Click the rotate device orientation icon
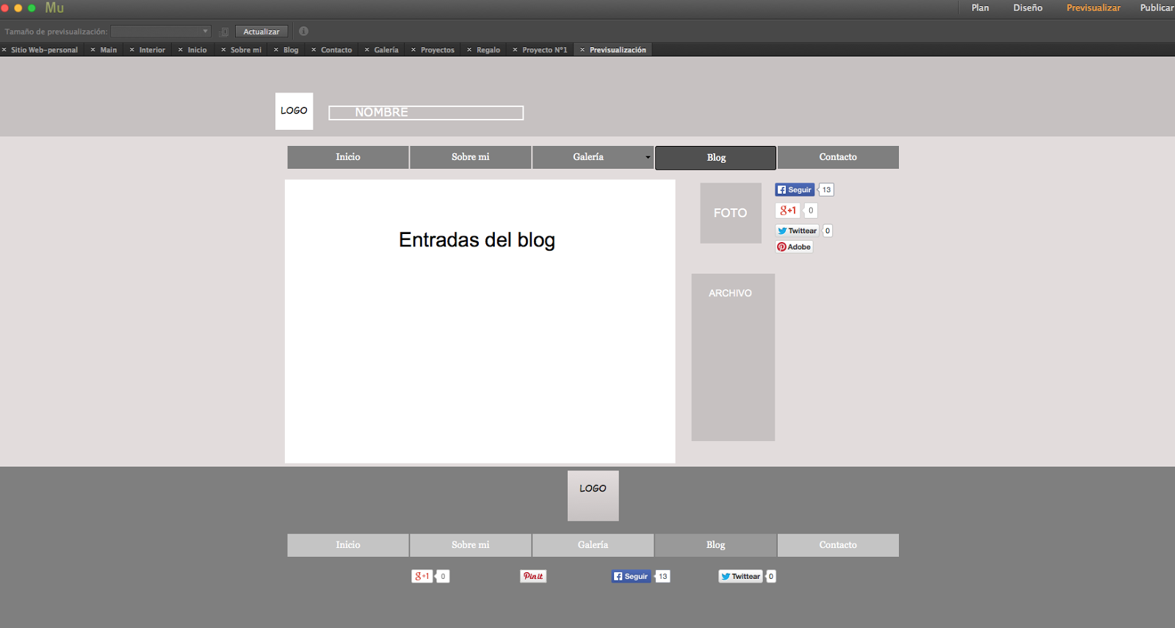This screenshot has width=1175, height=628. (x=225, y=32)
